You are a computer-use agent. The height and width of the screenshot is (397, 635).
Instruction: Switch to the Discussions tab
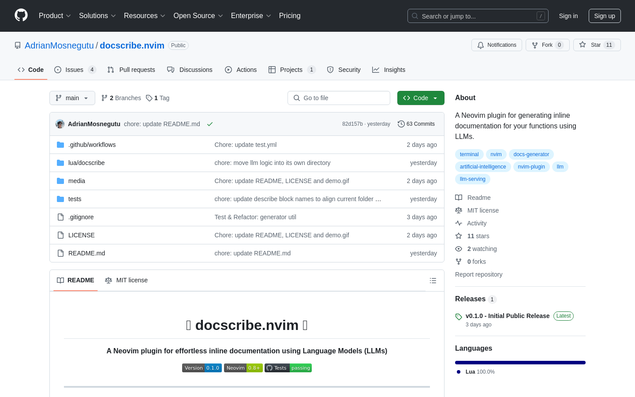click(190, 70)
